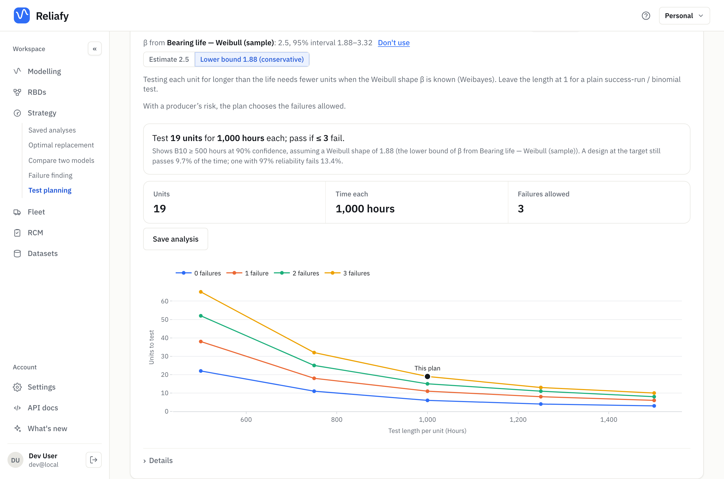The image size is (724, 479).
Task: Open Compare two models
Action: coord(61,160)
